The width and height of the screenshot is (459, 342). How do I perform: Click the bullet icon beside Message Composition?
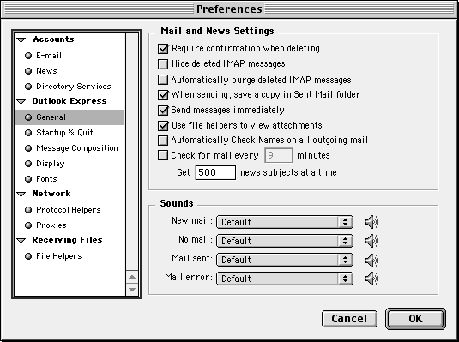pos(28,148)
